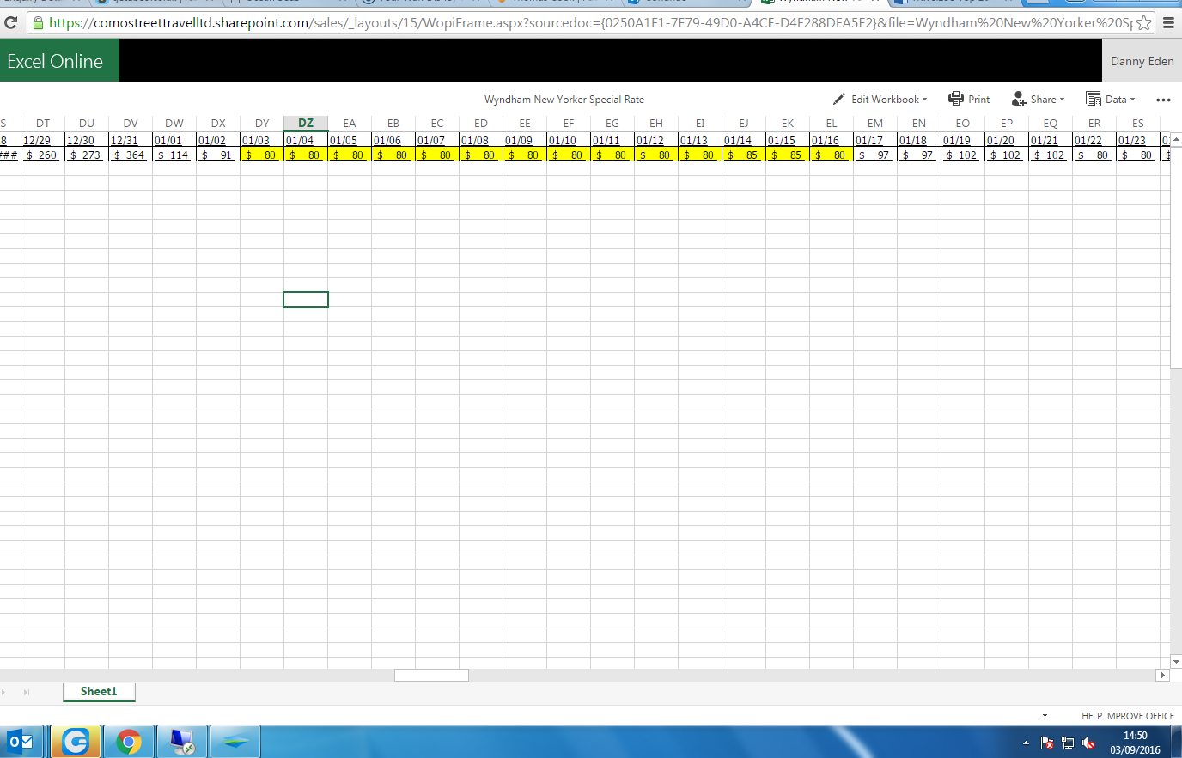Select the $ 85 cell under 01/14
This screenshot has height=758, width=1182.
tap(744, 155)
